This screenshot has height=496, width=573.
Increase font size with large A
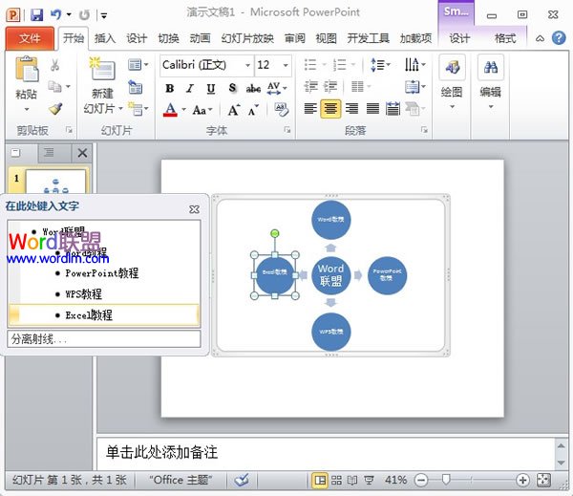click(234, 109)
